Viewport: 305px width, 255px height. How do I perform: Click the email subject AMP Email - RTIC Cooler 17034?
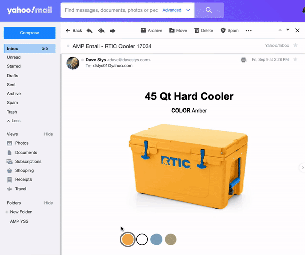(112, 46)
